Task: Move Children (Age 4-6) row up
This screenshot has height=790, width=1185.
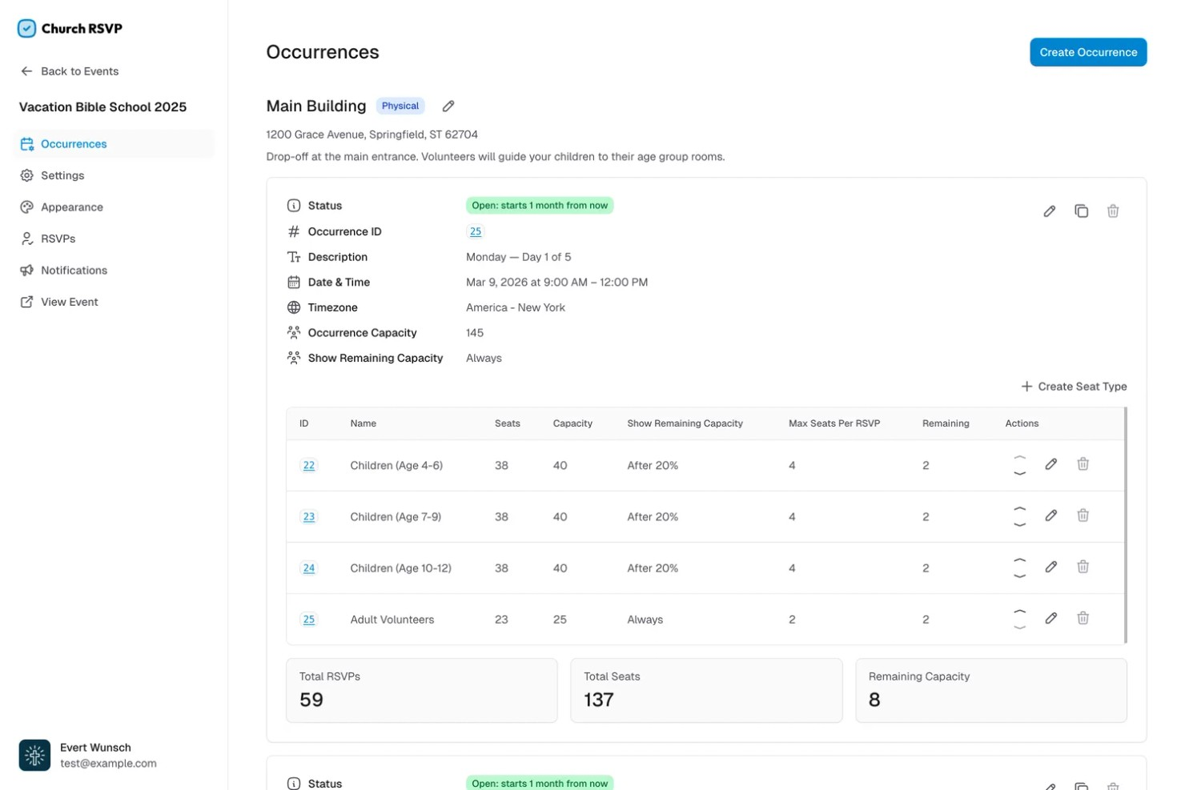Action: 1020,458
